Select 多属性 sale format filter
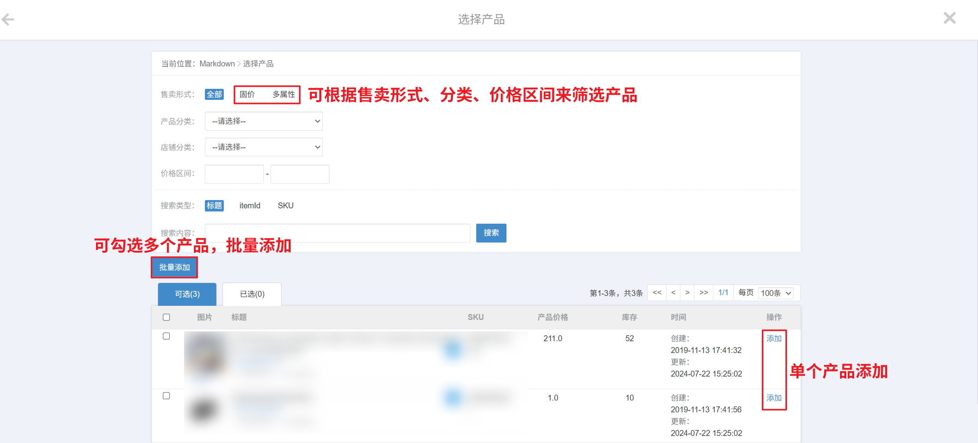Viewport: 978px width, 443px height. click(284, 94)
